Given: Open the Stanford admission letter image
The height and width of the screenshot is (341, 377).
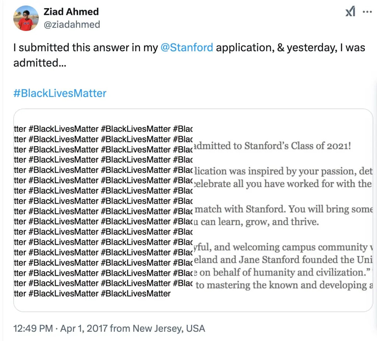Looking at the screenshot, I should point(283,210).
